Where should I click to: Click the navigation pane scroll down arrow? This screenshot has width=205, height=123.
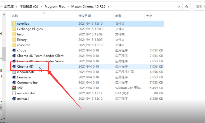pyautogui.click(x=4, y=118)
